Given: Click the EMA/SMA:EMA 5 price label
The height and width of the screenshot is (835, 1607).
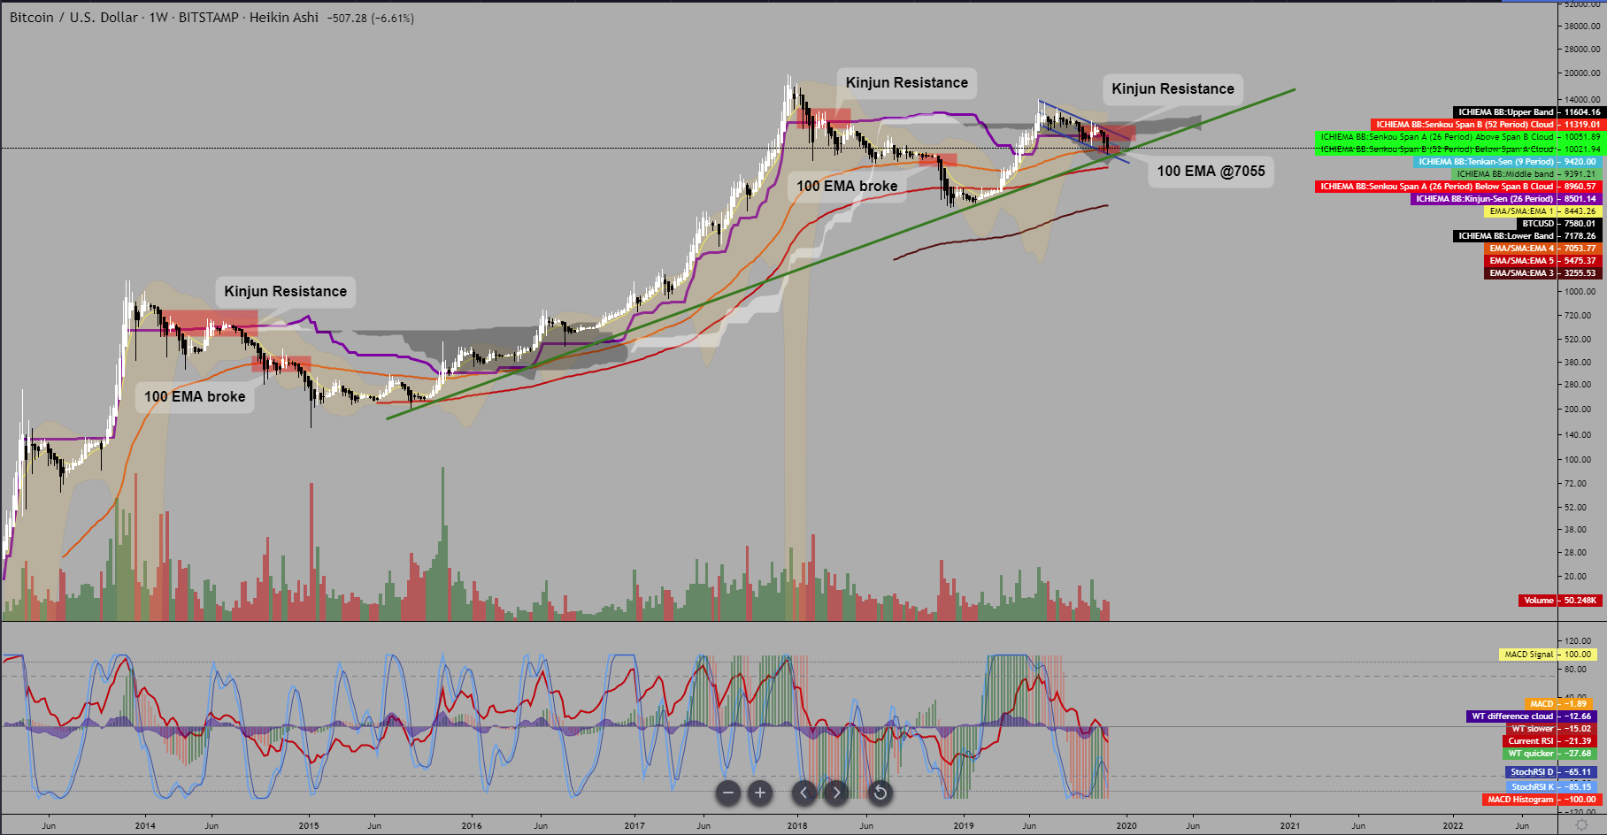Looking at the screenshot, I should point(1543,261).
